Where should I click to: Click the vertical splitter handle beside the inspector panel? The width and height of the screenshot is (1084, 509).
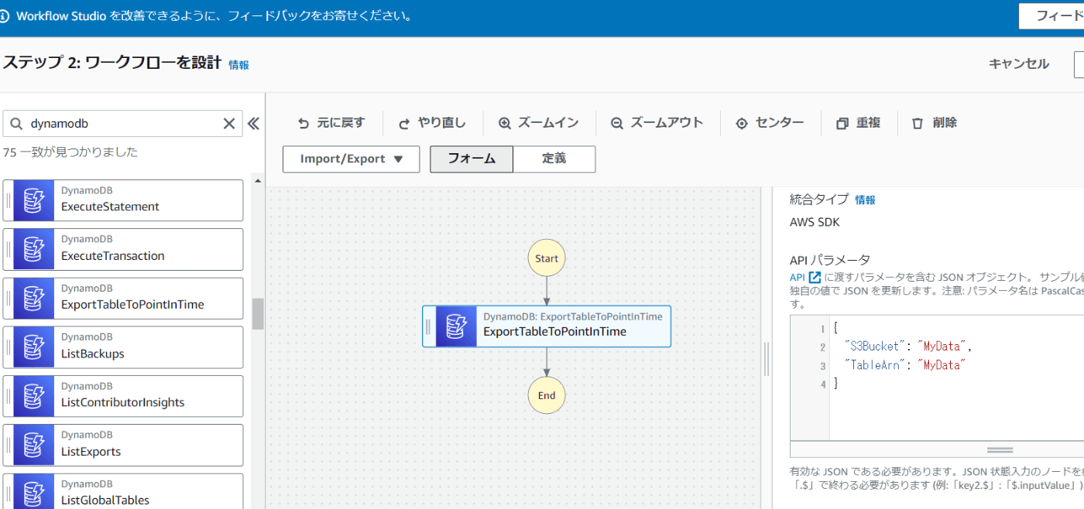(767, 359)
